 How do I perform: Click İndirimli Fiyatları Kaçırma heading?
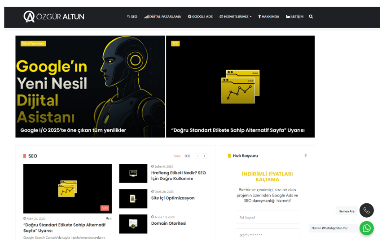coord(268,177)
